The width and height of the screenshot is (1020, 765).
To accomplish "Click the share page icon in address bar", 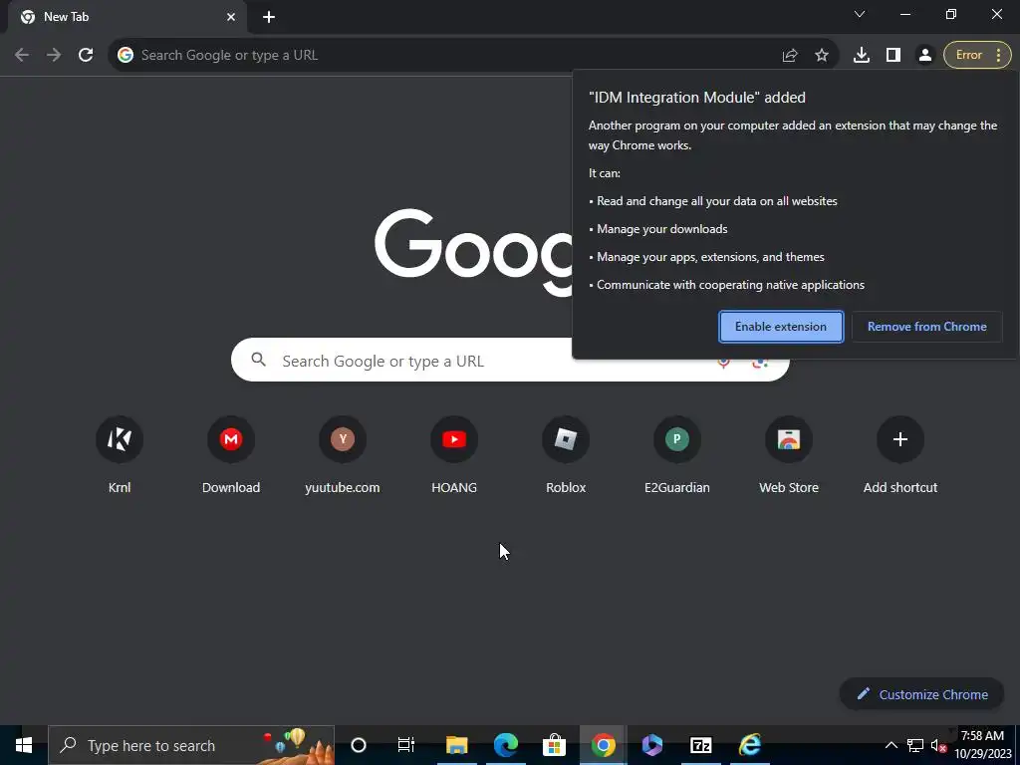I will (790, 56).
